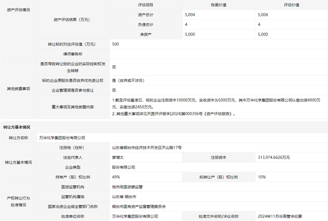Select 烟台市国有资产监督管理委员会 text
The image size is (328, 221).
pyautogui.click(x=139, y=207)
